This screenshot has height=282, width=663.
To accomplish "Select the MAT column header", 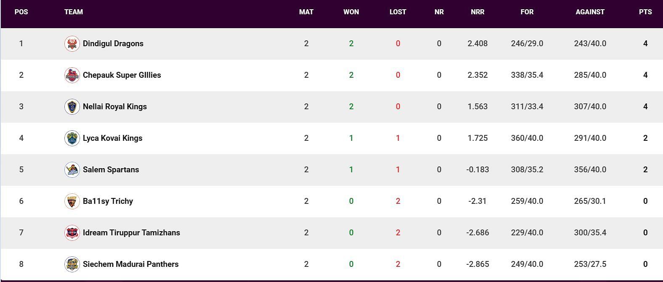I will tap(306, 12).
